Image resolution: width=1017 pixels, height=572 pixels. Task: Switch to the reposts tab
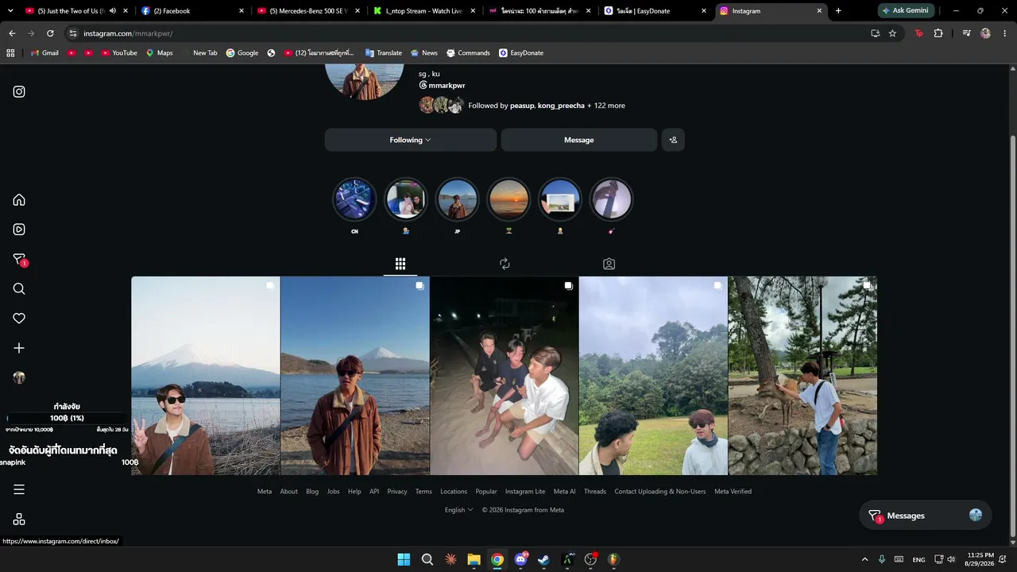click(505, 264)
